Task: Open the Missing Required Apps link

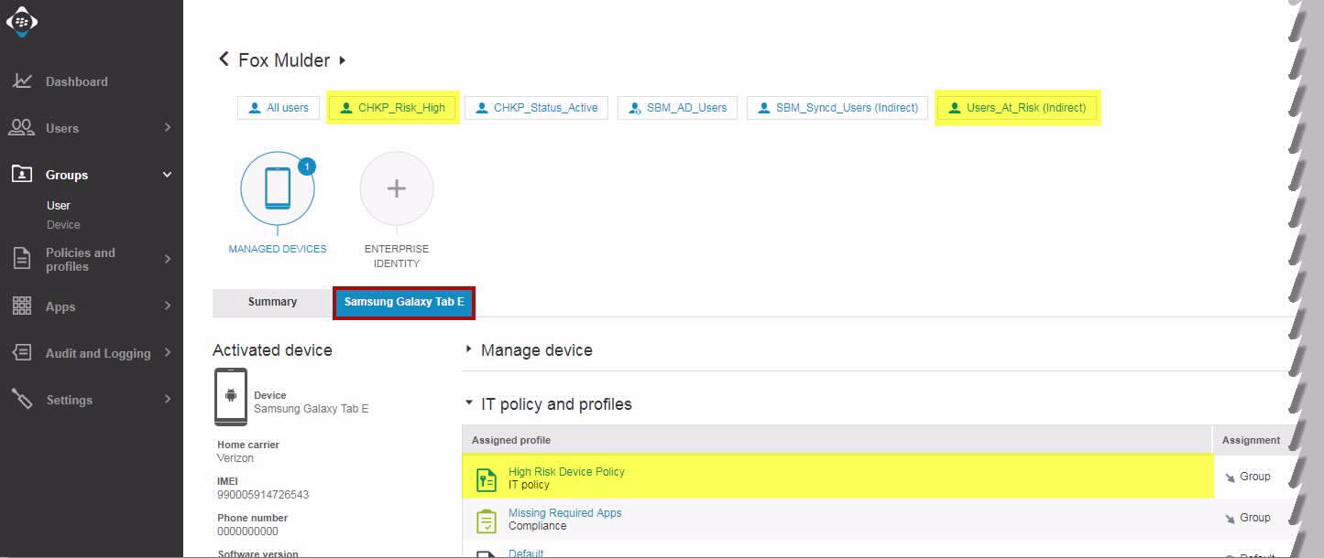Action: click(564, 513)
